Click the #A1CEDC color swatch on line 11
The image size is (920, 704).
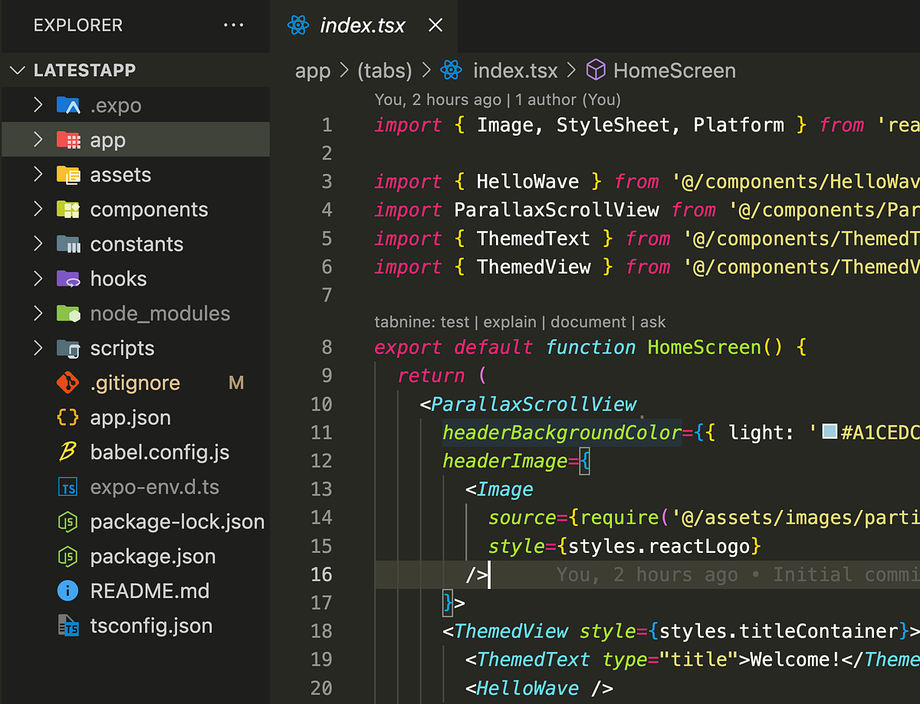[x=830, y=432]
